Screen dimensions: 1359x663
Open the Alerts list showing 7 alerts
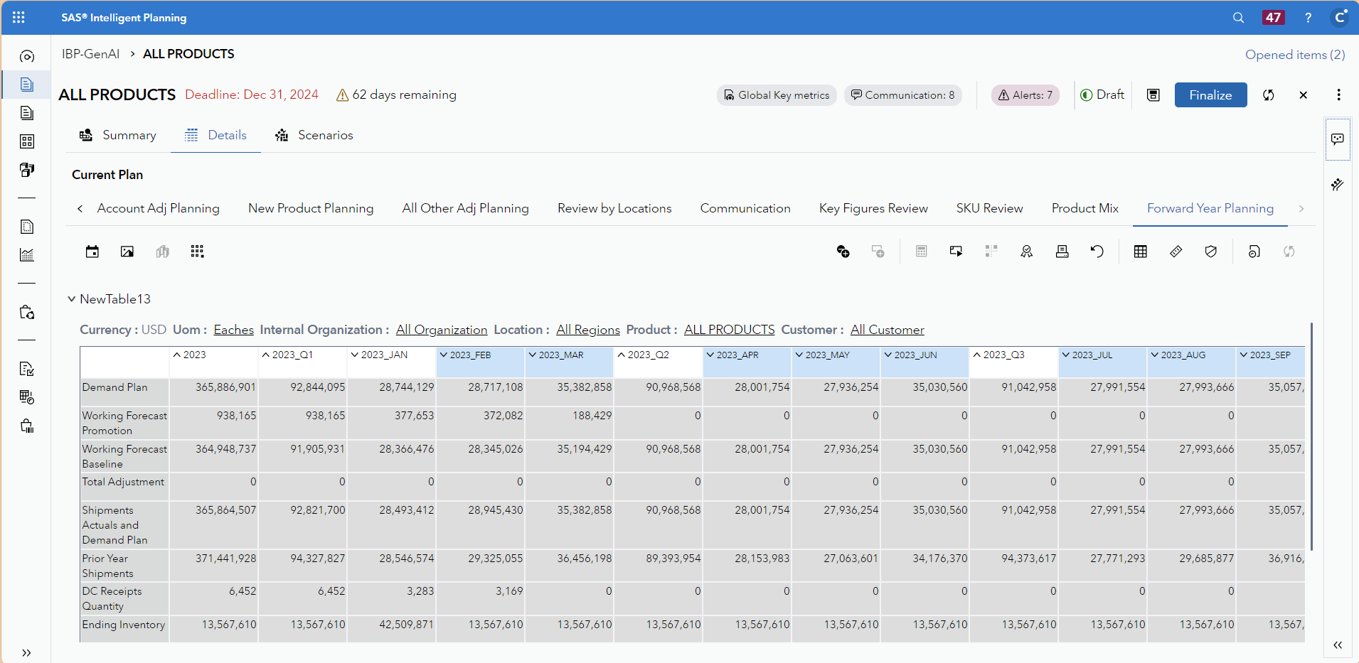pyautogui.click(x=1024, y=95)
